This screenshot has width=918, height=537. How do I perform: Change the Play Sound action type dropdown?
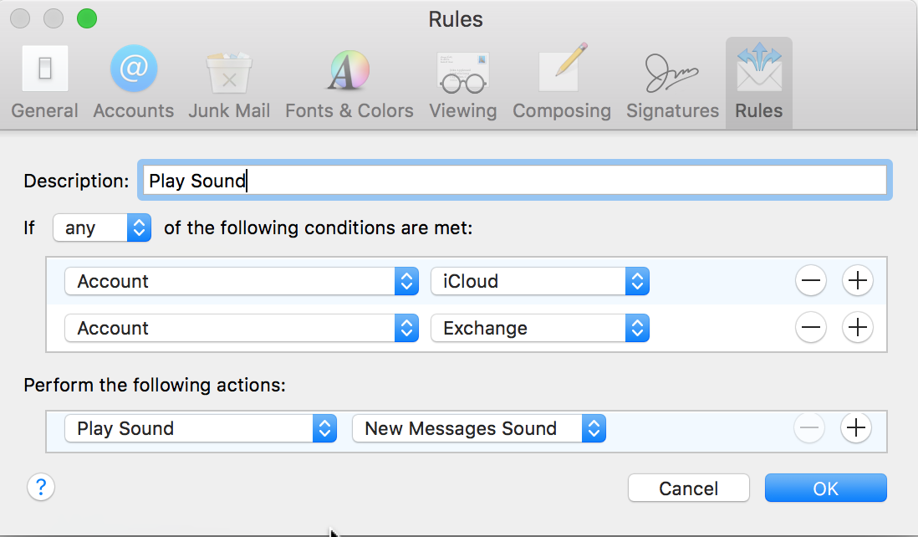coord(201,429)
